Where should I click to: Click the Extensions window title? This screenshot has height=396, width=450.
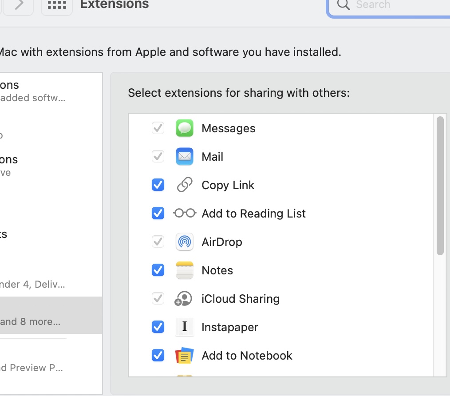114,4
